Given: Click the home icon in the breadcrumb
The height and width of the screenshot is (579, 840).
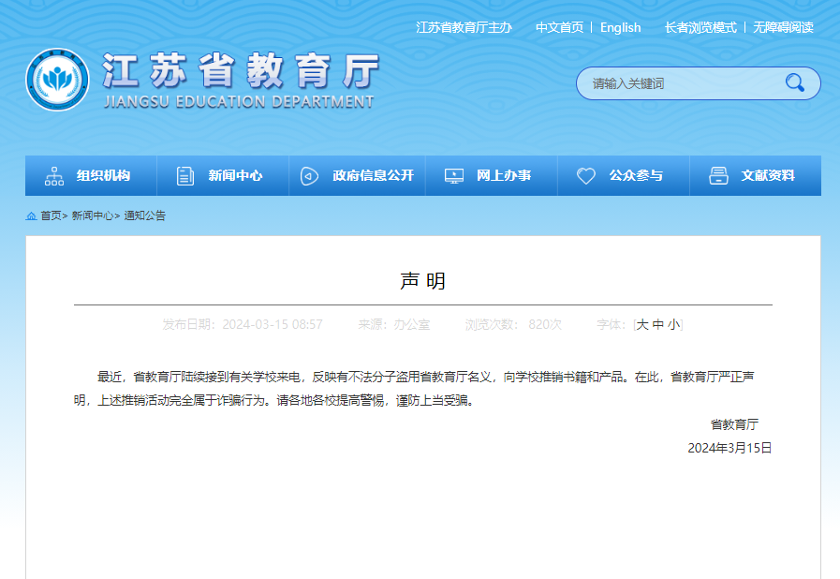Looking at the screenshot, I should pos(28,217).
